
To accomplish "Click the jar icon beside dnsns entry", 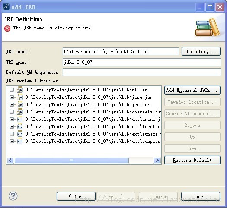I will (20, 119).
